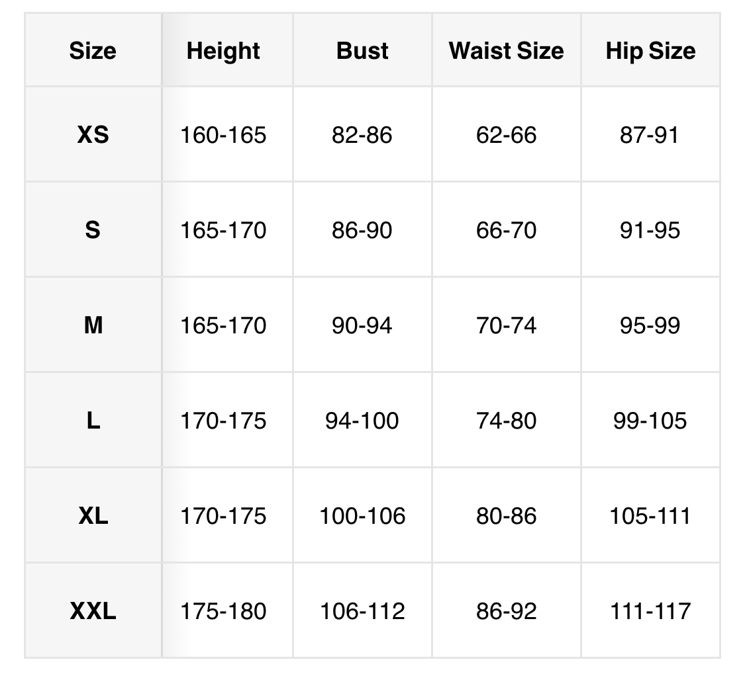This screenshot has width=745, height=674.
Task: Click the 111-117 hip size cell
Action: pos(650,611)
